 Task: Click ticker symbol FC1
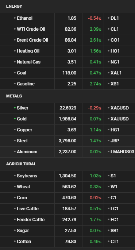tap(115, 220)
